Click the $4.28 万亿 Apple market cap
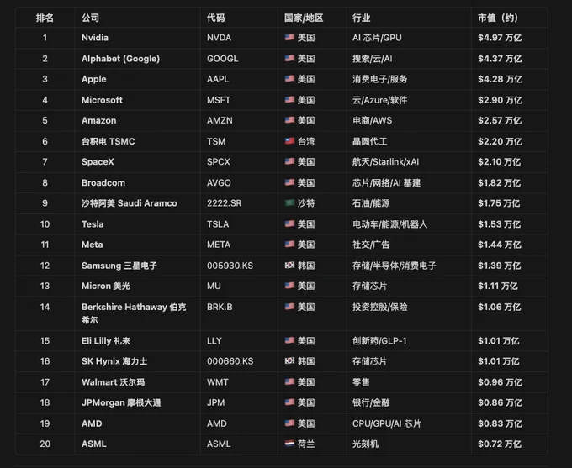The width and height of the screenshot is (572, 468). [500, 79]
